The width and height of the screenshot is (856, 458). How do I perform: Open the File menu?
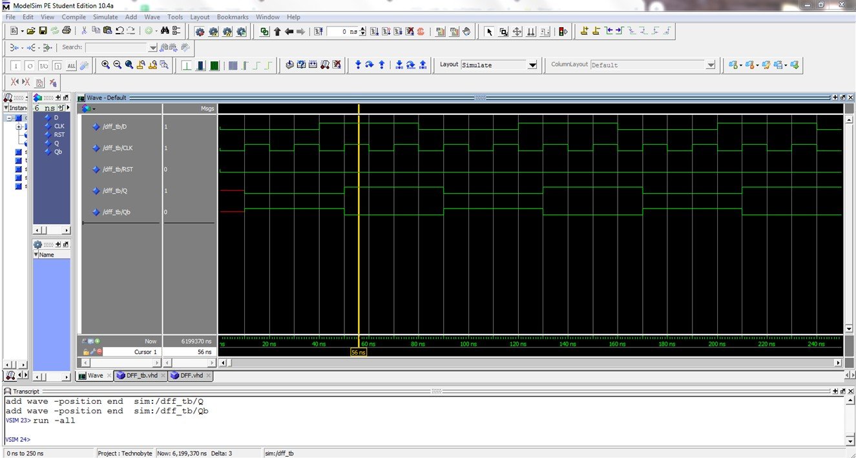pyautogui.click(x=10, y=17)
